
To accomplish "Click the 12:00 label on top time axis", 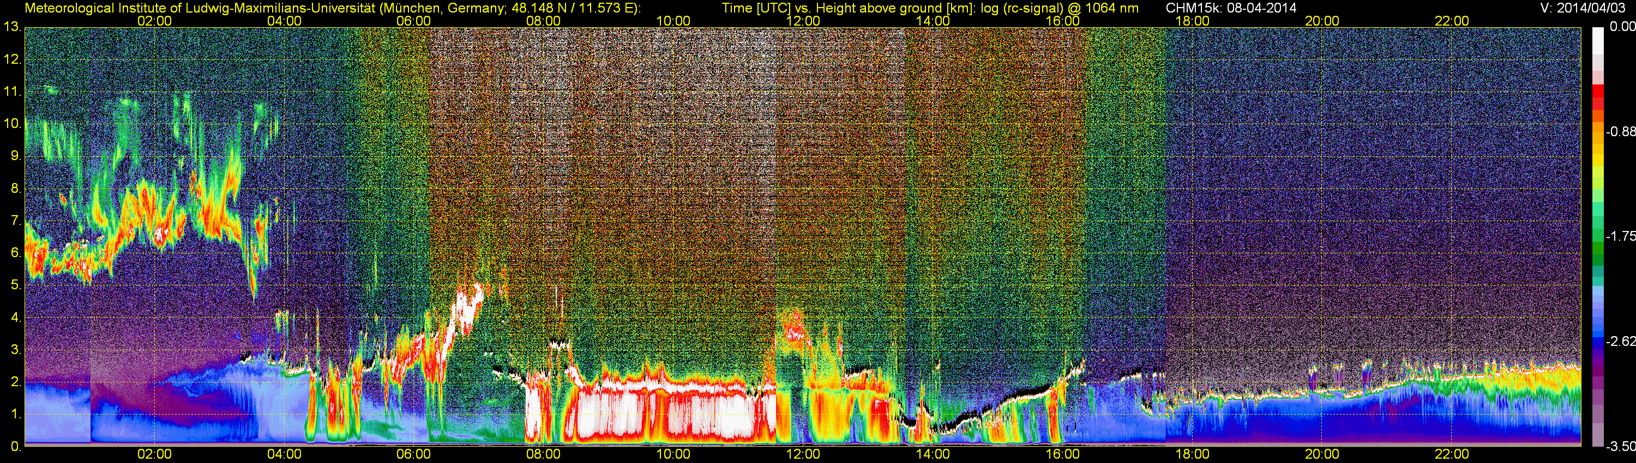I will pos(803,21).
